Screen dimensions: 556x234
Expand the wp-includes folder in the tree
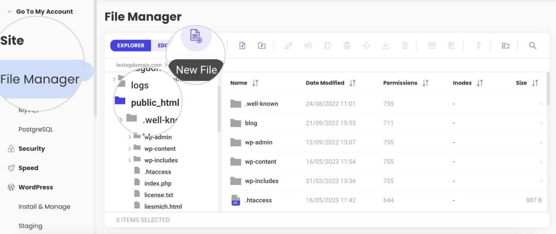pyautogui.click(x=130, y=160)
